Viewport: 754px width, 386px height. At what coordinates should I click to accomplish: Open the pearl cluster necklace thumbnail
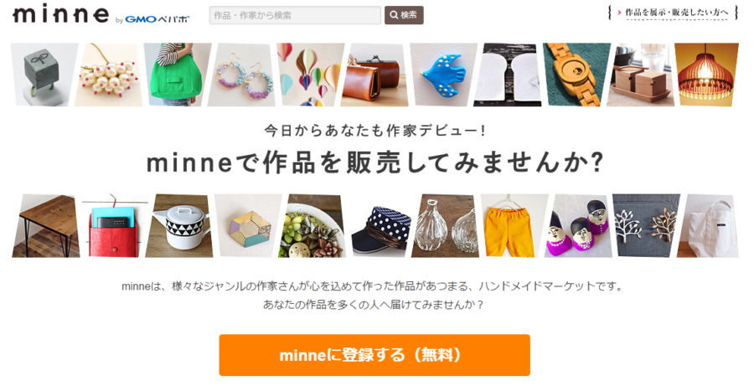111,75
